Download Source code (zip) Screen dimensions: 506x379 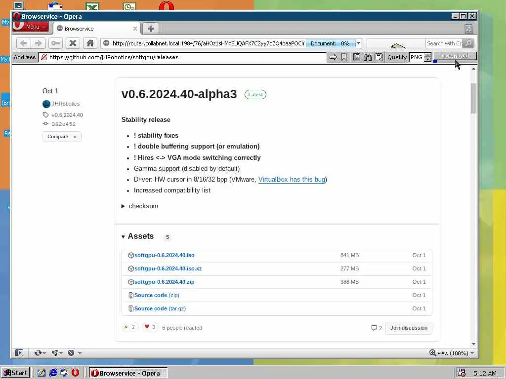[157, 295]
